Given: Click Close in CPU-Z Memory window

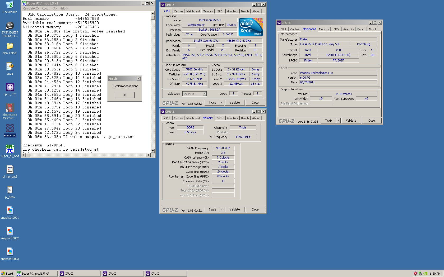Looking at the screenshot, I should [x=255, y=209].
